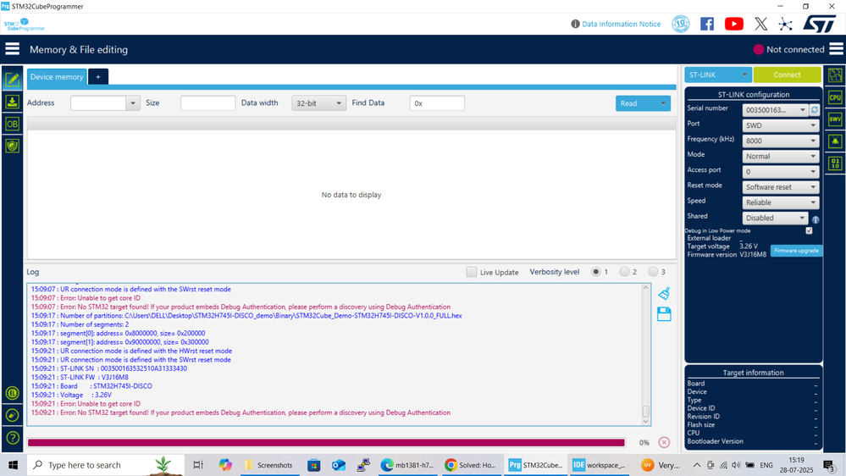This screenshot has height=476, width=846.
Task: Open the Data width 32-bit dropdown
Action: click(x=318, y=103)
